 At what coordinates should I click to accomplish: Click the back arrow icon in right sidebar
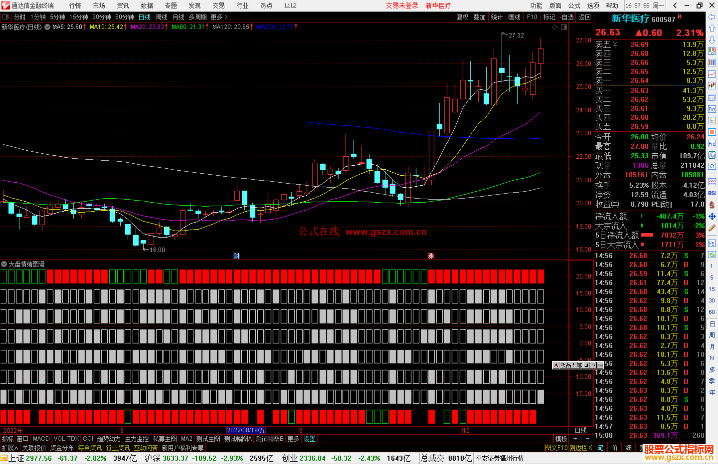(x=712, y=17)
